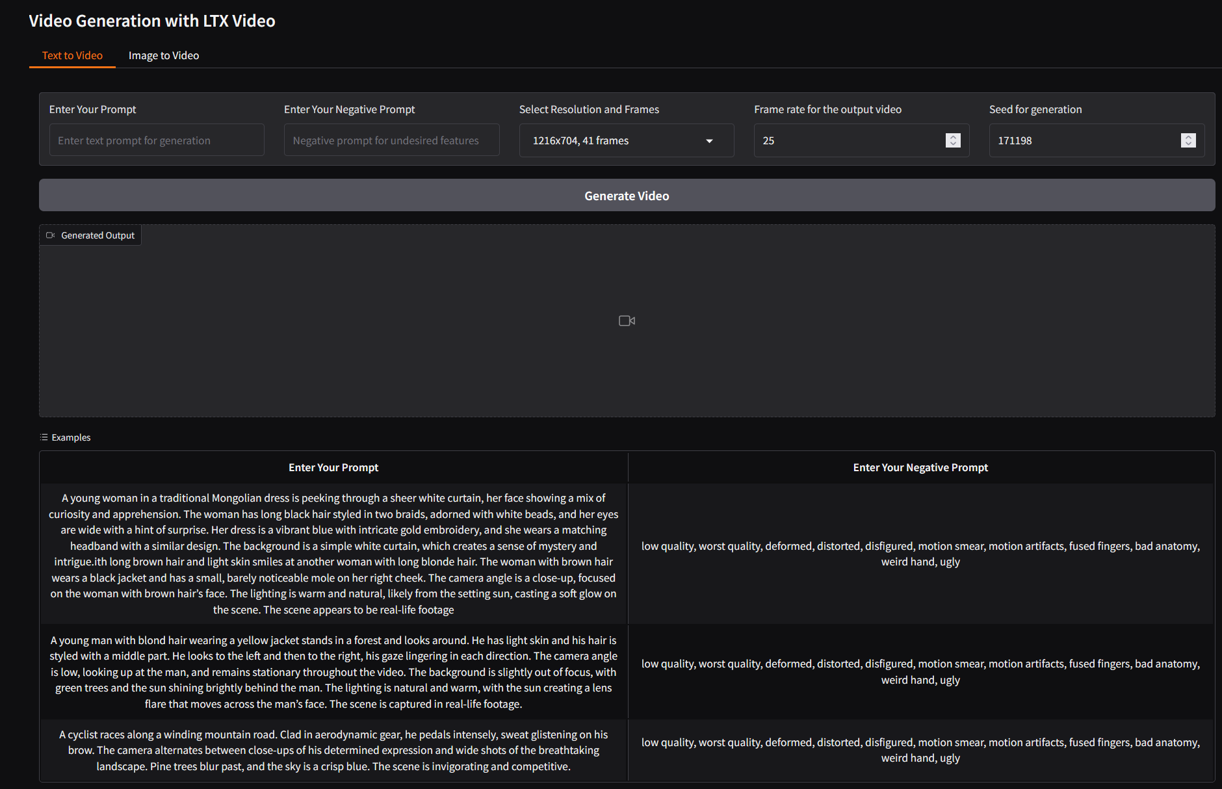The image size is (1222, 789).
Task: Switch to the Image to Video tab
Action: point(164,56)
